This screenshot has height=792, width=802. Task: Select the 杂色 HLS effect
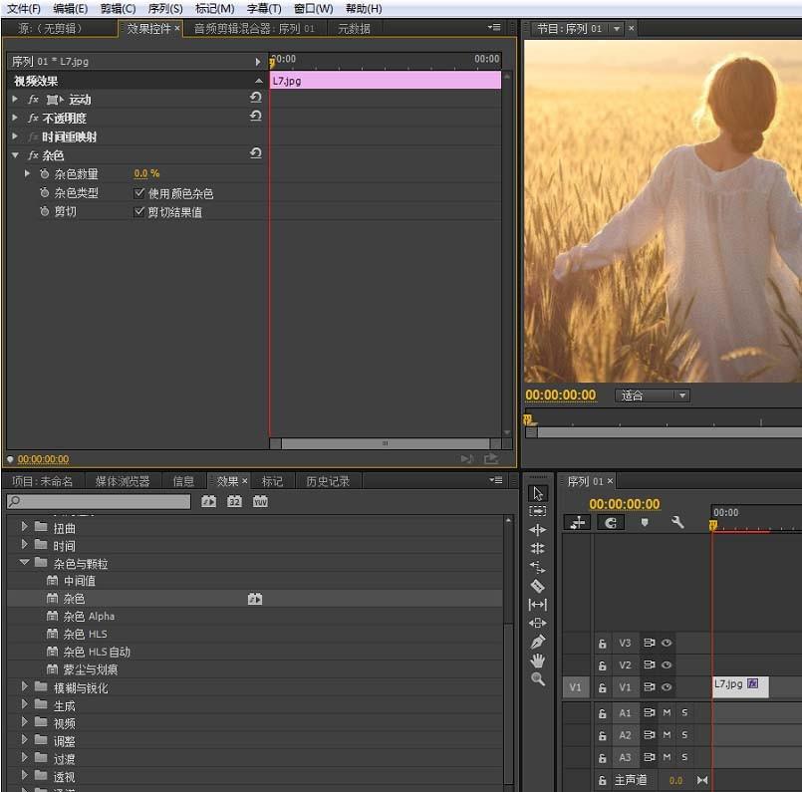click(85, 634)
